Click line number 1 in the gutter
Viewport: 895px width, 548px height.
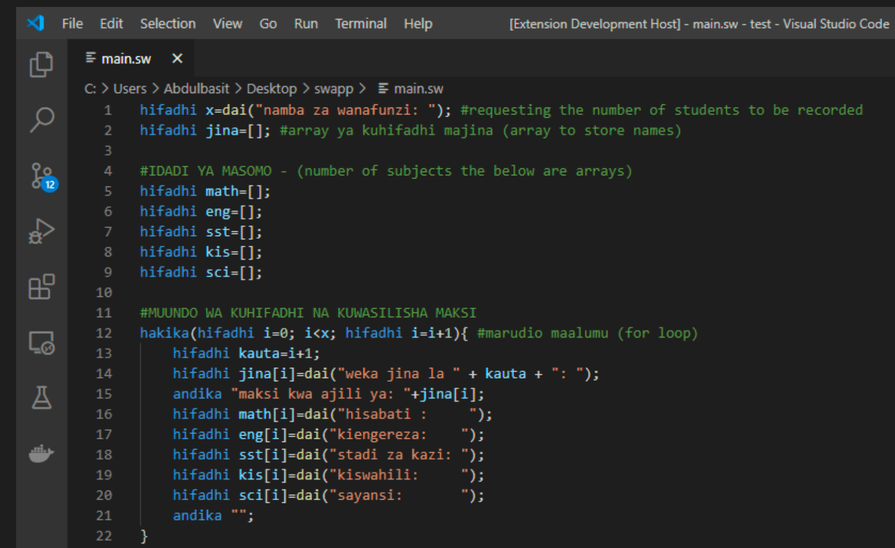(x=108, y=110)
